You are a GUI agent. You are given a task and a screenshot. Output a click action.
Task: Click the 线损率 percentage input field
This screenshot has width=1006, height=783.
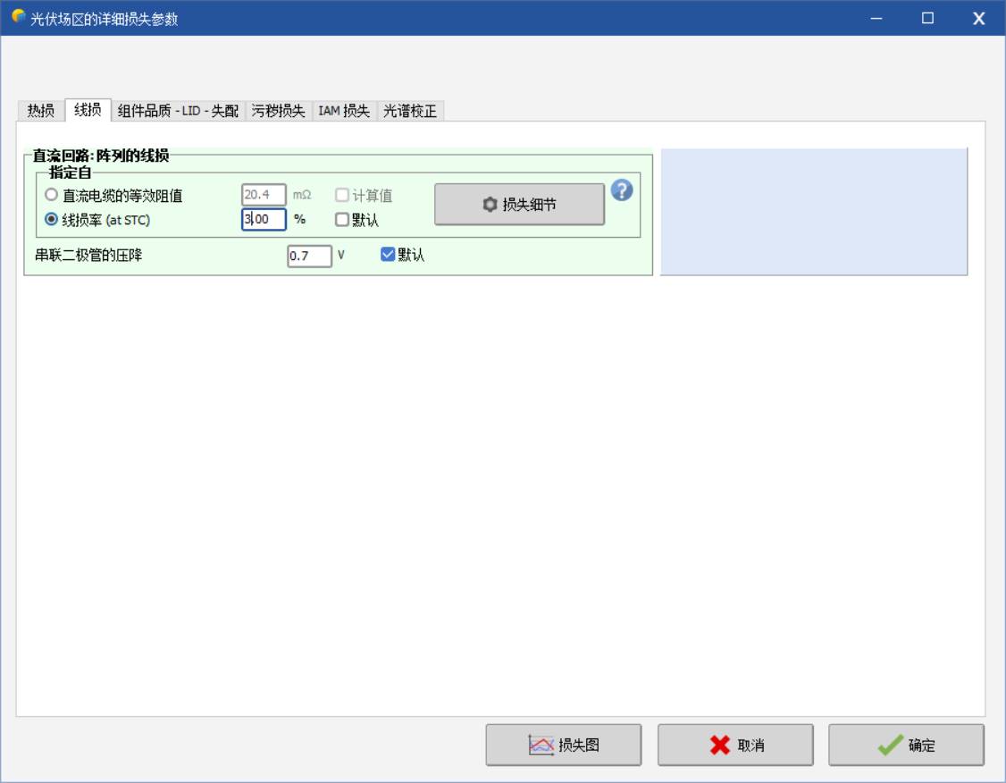[264, 220]
